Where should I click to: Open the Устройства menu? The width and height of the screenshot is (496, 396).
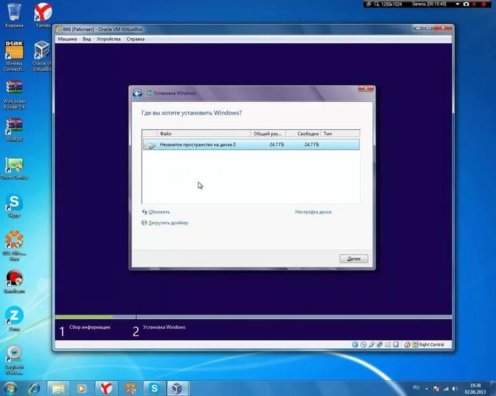[x=108, y=39]
